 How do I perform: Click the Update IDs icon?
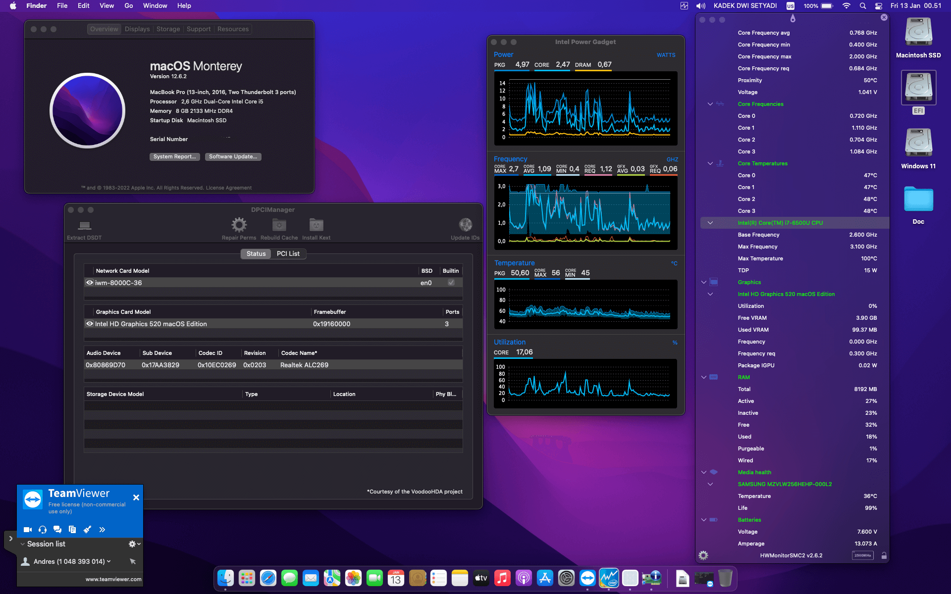465,225
